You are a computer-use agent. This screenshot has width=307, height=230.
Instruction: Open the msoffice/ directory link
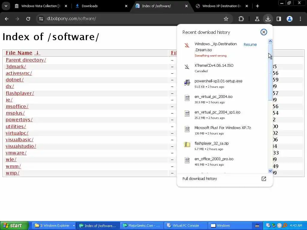(x=17, y=107)
